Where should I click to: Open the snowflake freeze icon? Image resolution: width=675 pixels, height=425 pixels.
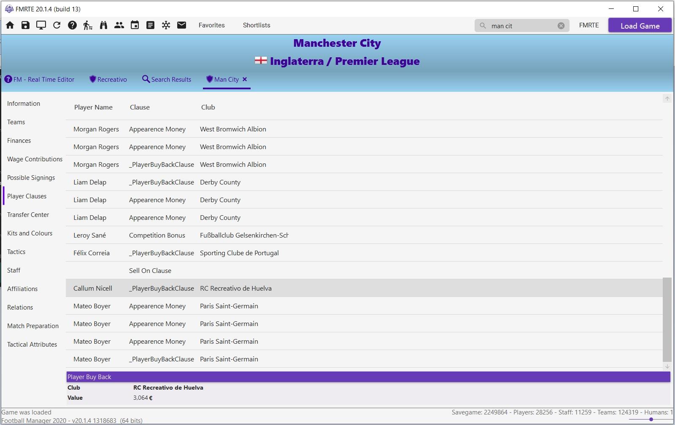(166, 25)
